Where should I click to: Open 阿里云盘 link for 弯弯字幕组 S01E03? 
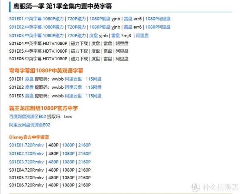[73, 96]
